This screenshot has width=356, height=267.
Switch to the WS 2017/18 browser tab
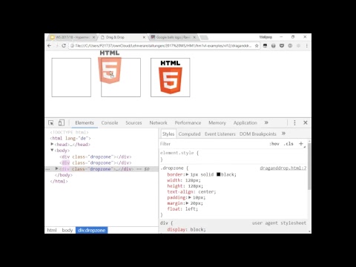[x=73, y=37]
